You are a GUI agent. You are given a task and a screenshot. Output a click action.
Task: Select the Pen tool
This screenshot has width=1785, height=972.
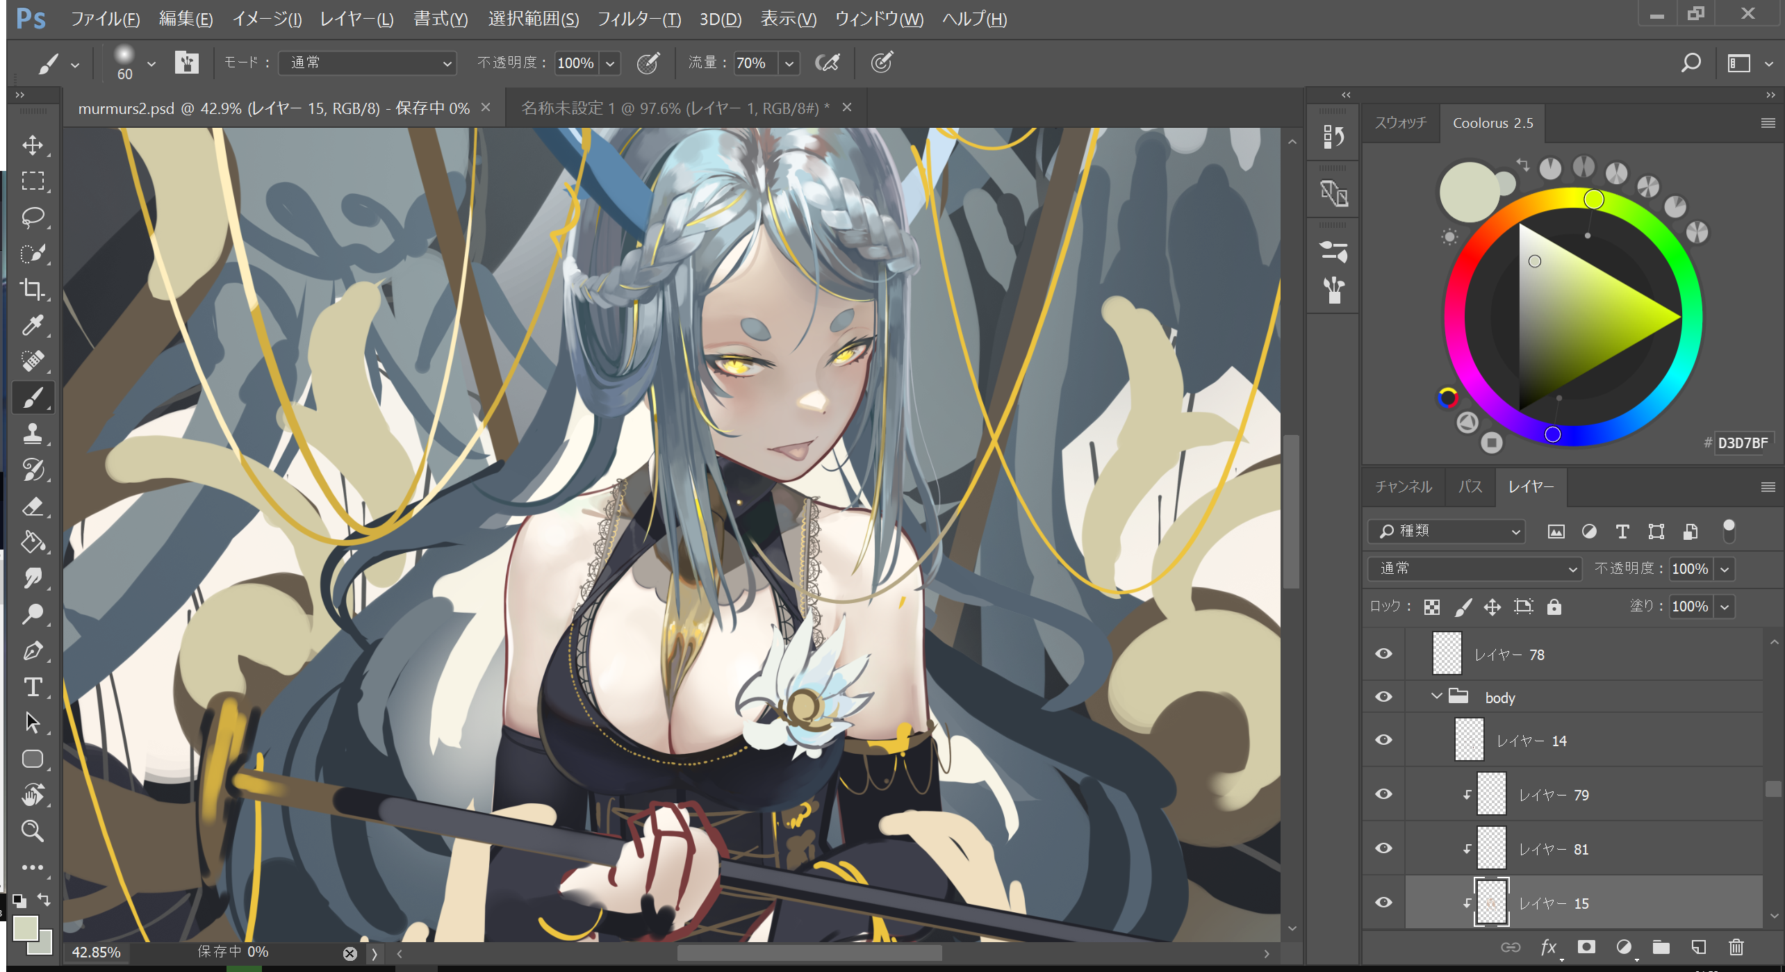(32, 650)
